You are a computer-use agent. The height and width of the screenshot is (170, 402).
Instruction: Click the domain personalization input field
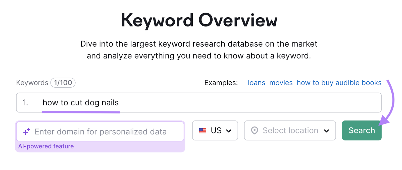[x=100, y=131]
